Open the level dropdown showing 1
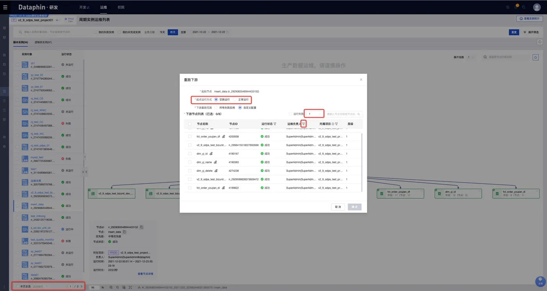Image resolution: width=547 pixels, height=291 pixels. pos(314,114)
